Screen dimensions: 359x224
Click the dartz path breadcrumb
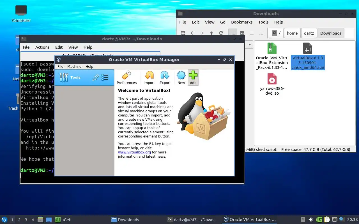point(309,33)
